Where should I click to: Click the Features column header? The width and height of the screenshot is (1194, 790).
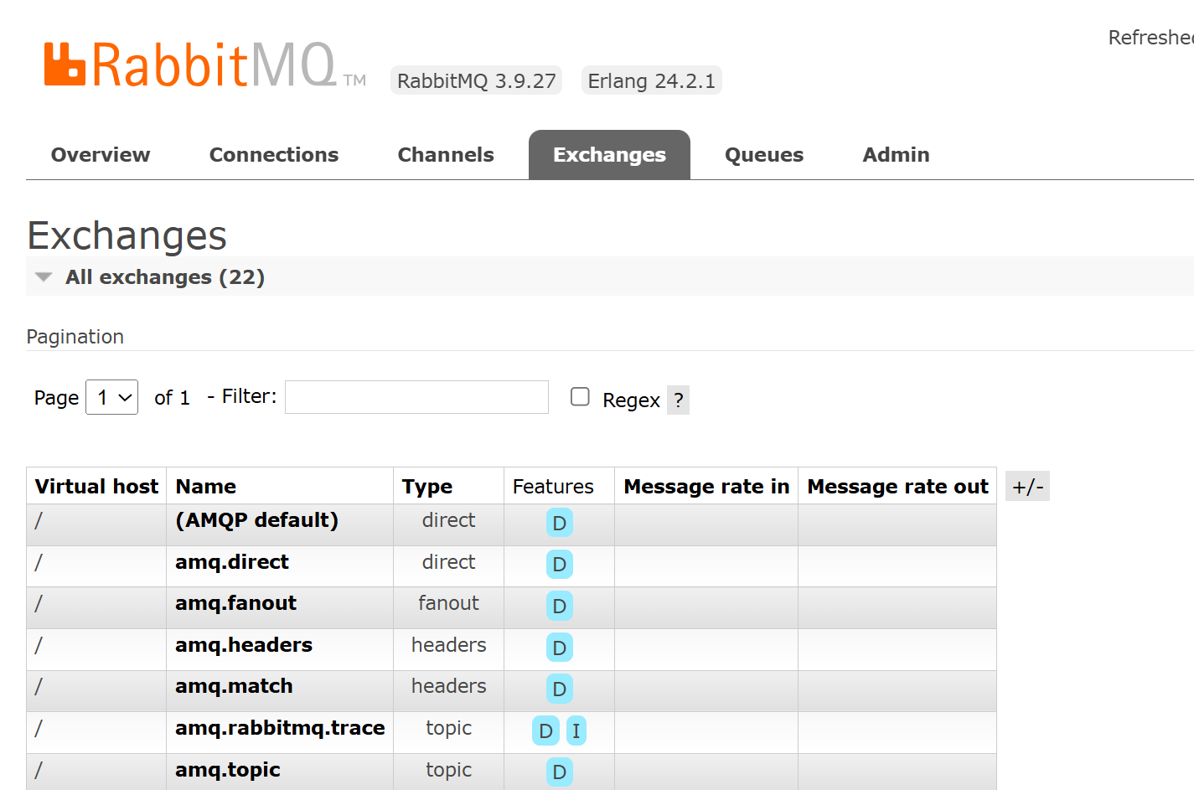tap(553, 487)
